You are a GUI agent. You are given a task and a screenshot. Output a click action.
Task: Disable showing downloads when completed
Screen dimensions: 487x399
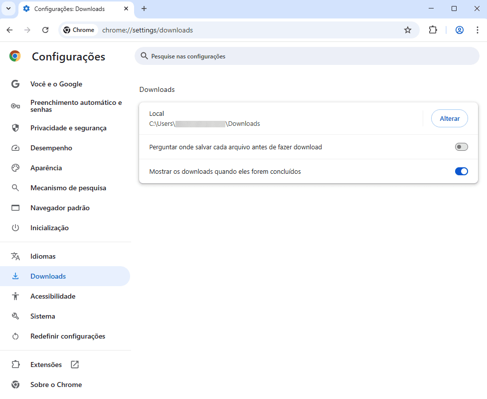pos(461,171)
